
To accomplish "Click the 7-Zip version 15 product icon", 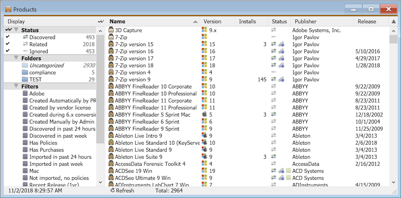I will coord(111,44).
